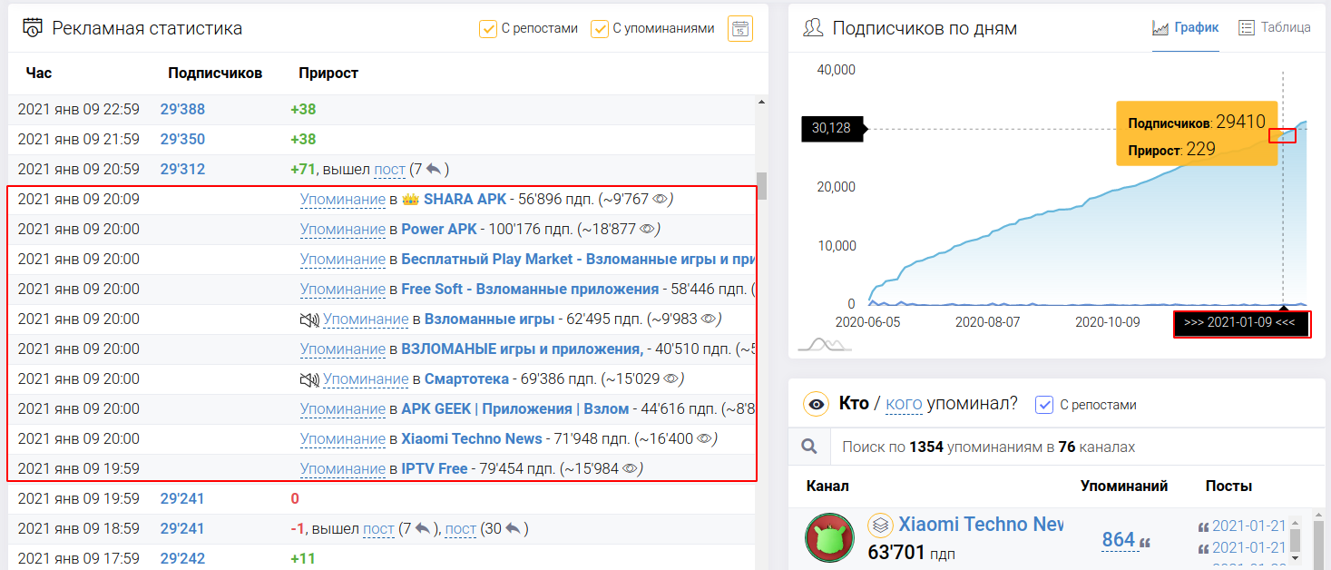
Task: Click the repost arrow after 30 in 18:59 row
Action: click(514, 528)
